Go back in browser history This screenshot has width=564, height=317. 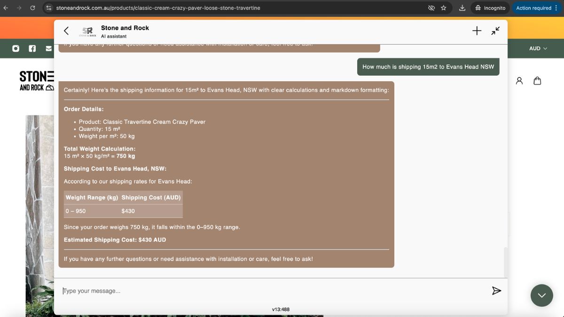point(6,8)
